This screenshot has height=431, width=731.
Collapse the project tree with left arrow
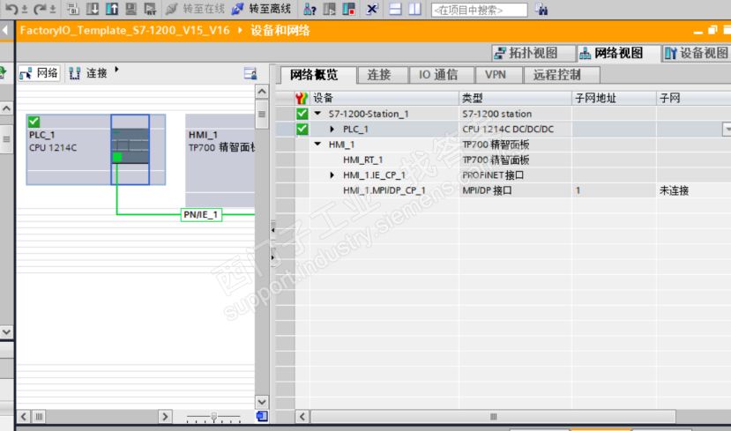[5, 31]
